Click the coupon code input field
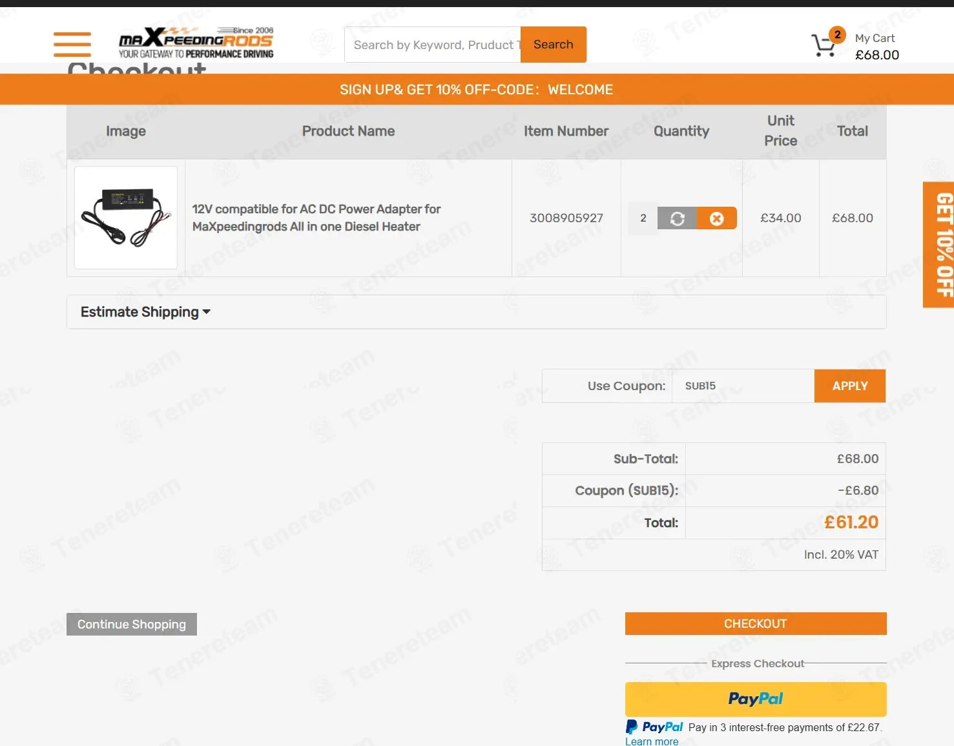 pos(743,386)
